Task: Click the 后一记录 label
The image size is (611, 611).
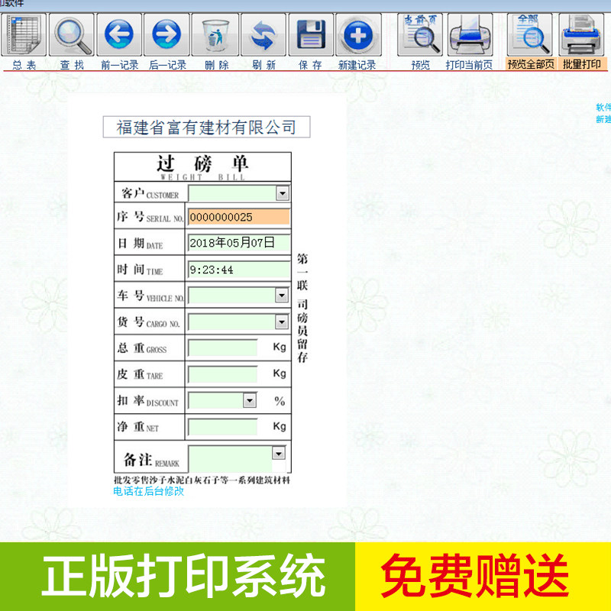Action: coord(167,65)
